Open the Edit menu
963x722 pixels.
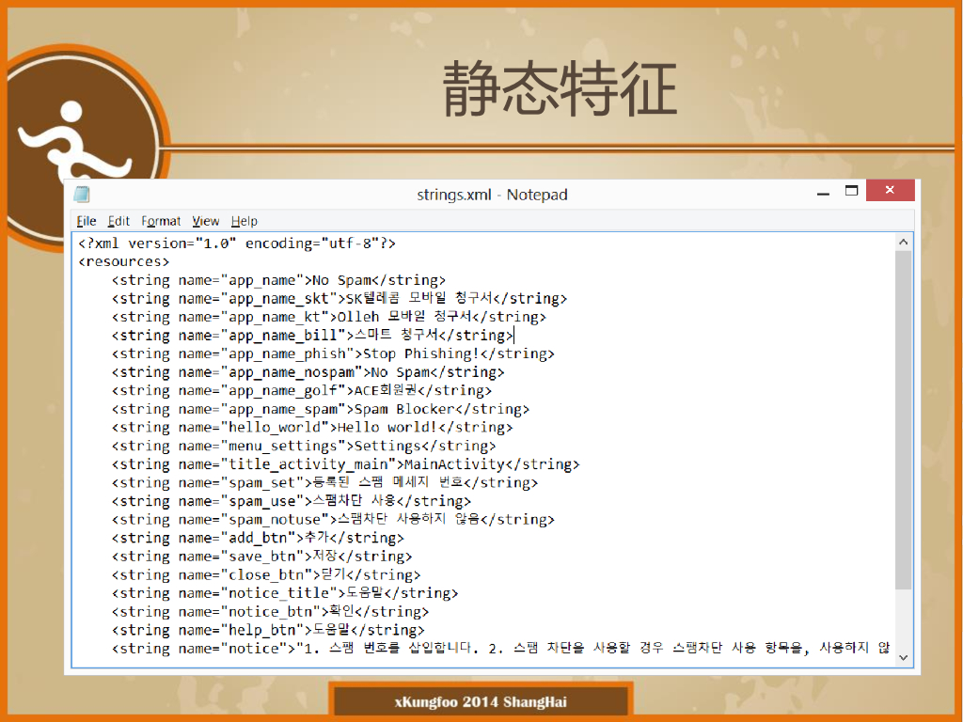[118, 221]
